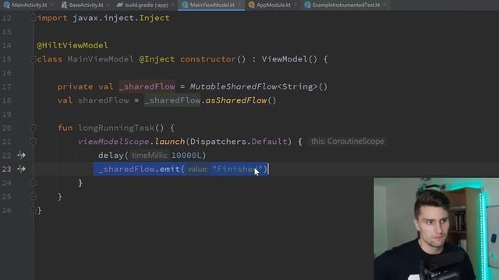Click MutableSharedFlow<String>() call
Image resolution: width=499 pixels, height=280 pixels.
[259, 86]
